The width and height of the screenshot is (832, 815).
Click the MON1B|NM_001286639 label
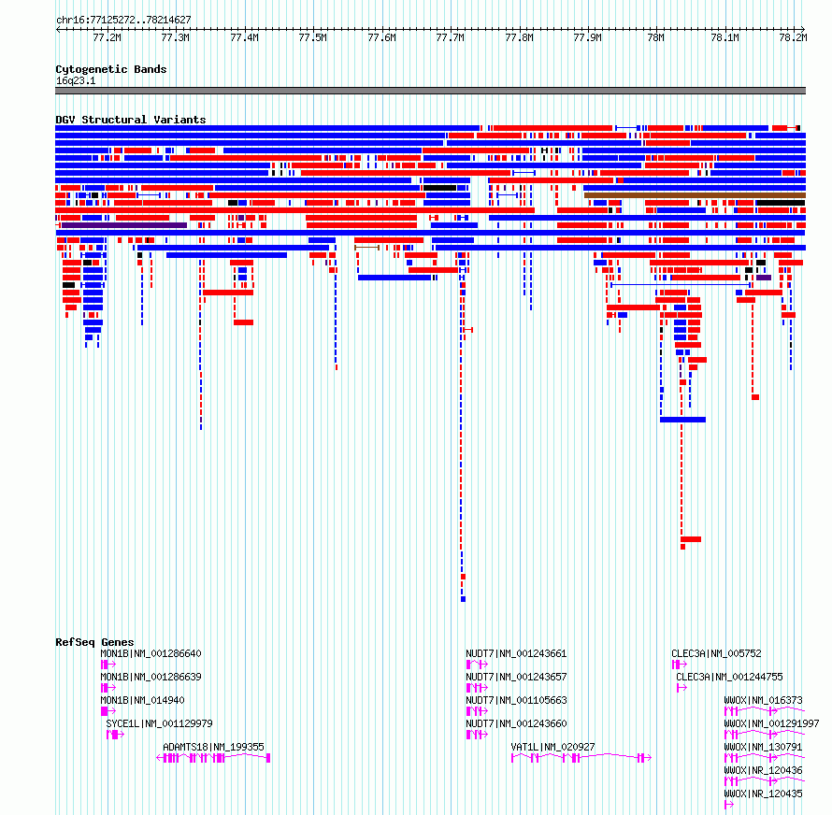point(151,677)
